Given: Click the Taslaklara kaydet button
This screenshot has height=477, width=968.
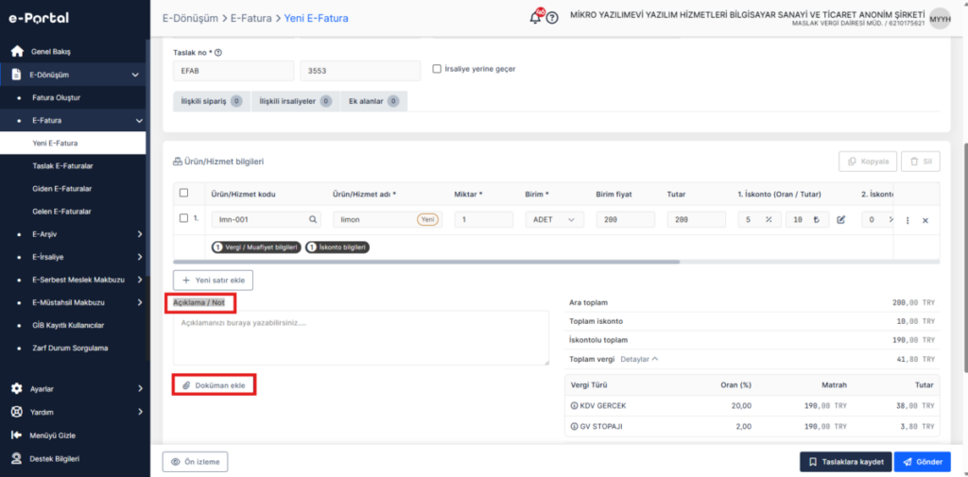Looking at the screenshot, I should 846,462.
